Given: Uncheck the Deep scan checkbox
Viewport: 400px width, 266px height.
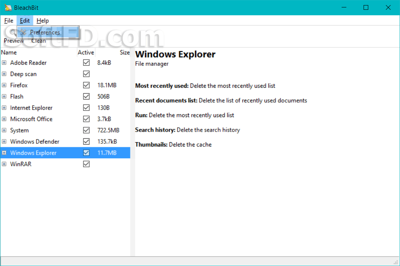Looking at the screenshot, I should [86, 74].
